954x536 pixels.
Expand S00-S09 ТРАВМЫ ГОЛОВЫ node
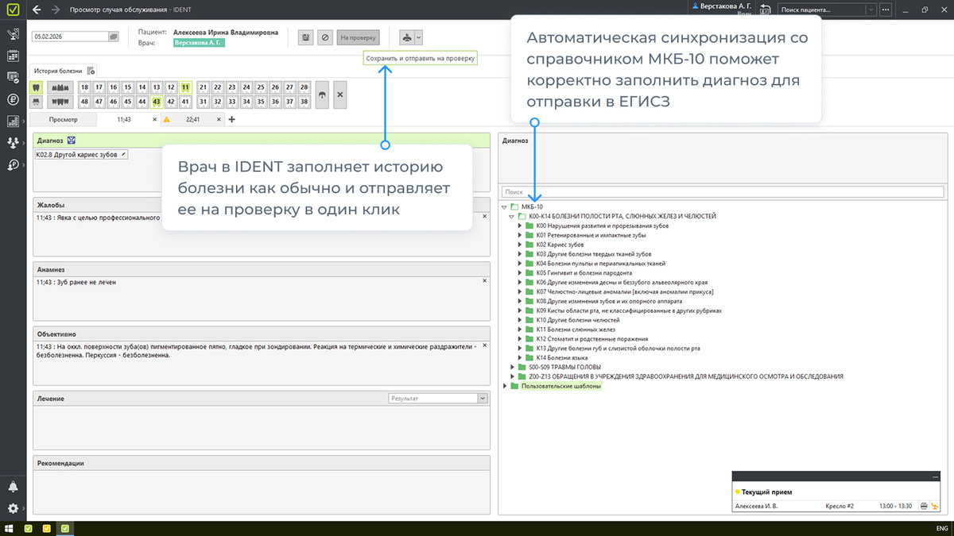coord(512,367)
